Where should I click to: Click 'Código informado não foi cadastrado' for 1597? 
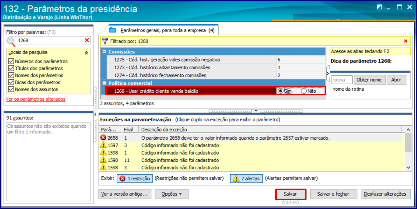pyautogui.click(x=180, y=145)
